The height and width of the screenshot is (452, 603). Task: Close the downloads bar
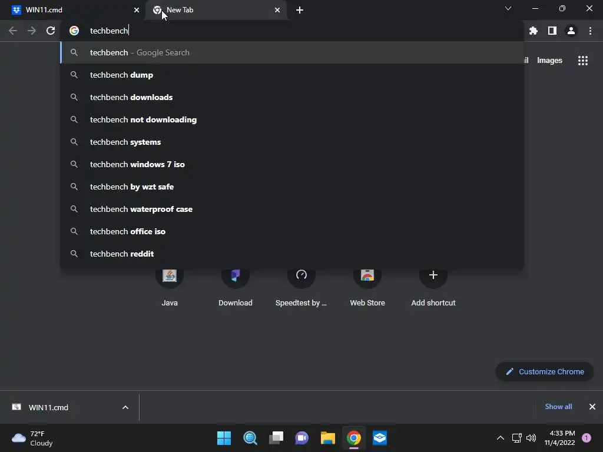592,407
